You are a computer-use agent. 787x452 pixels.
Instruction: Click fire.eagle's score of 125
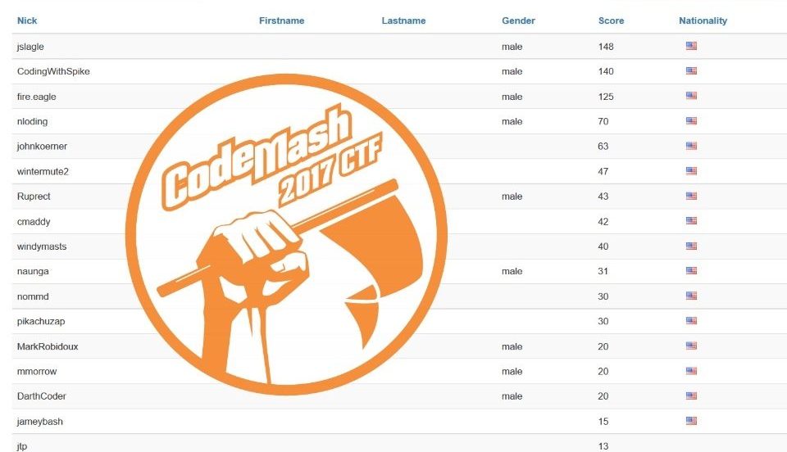pyautogui.click(x=606, y=97)
